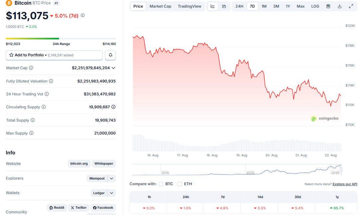The width and height of the screenshot is (364, 215).
Task: Click the 2020 marker on history navigator
Action: point(250,173)
